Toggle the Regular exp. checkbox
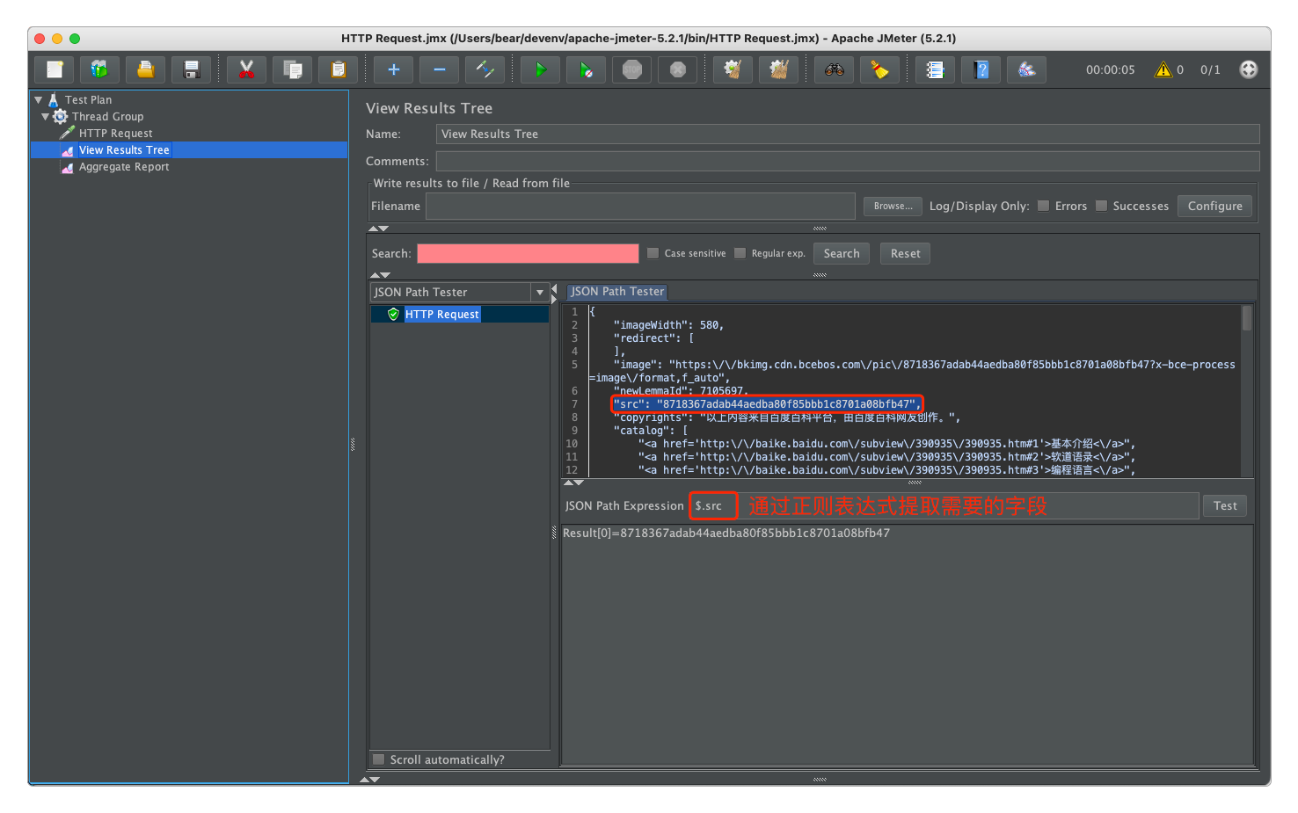 click(x=740, y=253)
